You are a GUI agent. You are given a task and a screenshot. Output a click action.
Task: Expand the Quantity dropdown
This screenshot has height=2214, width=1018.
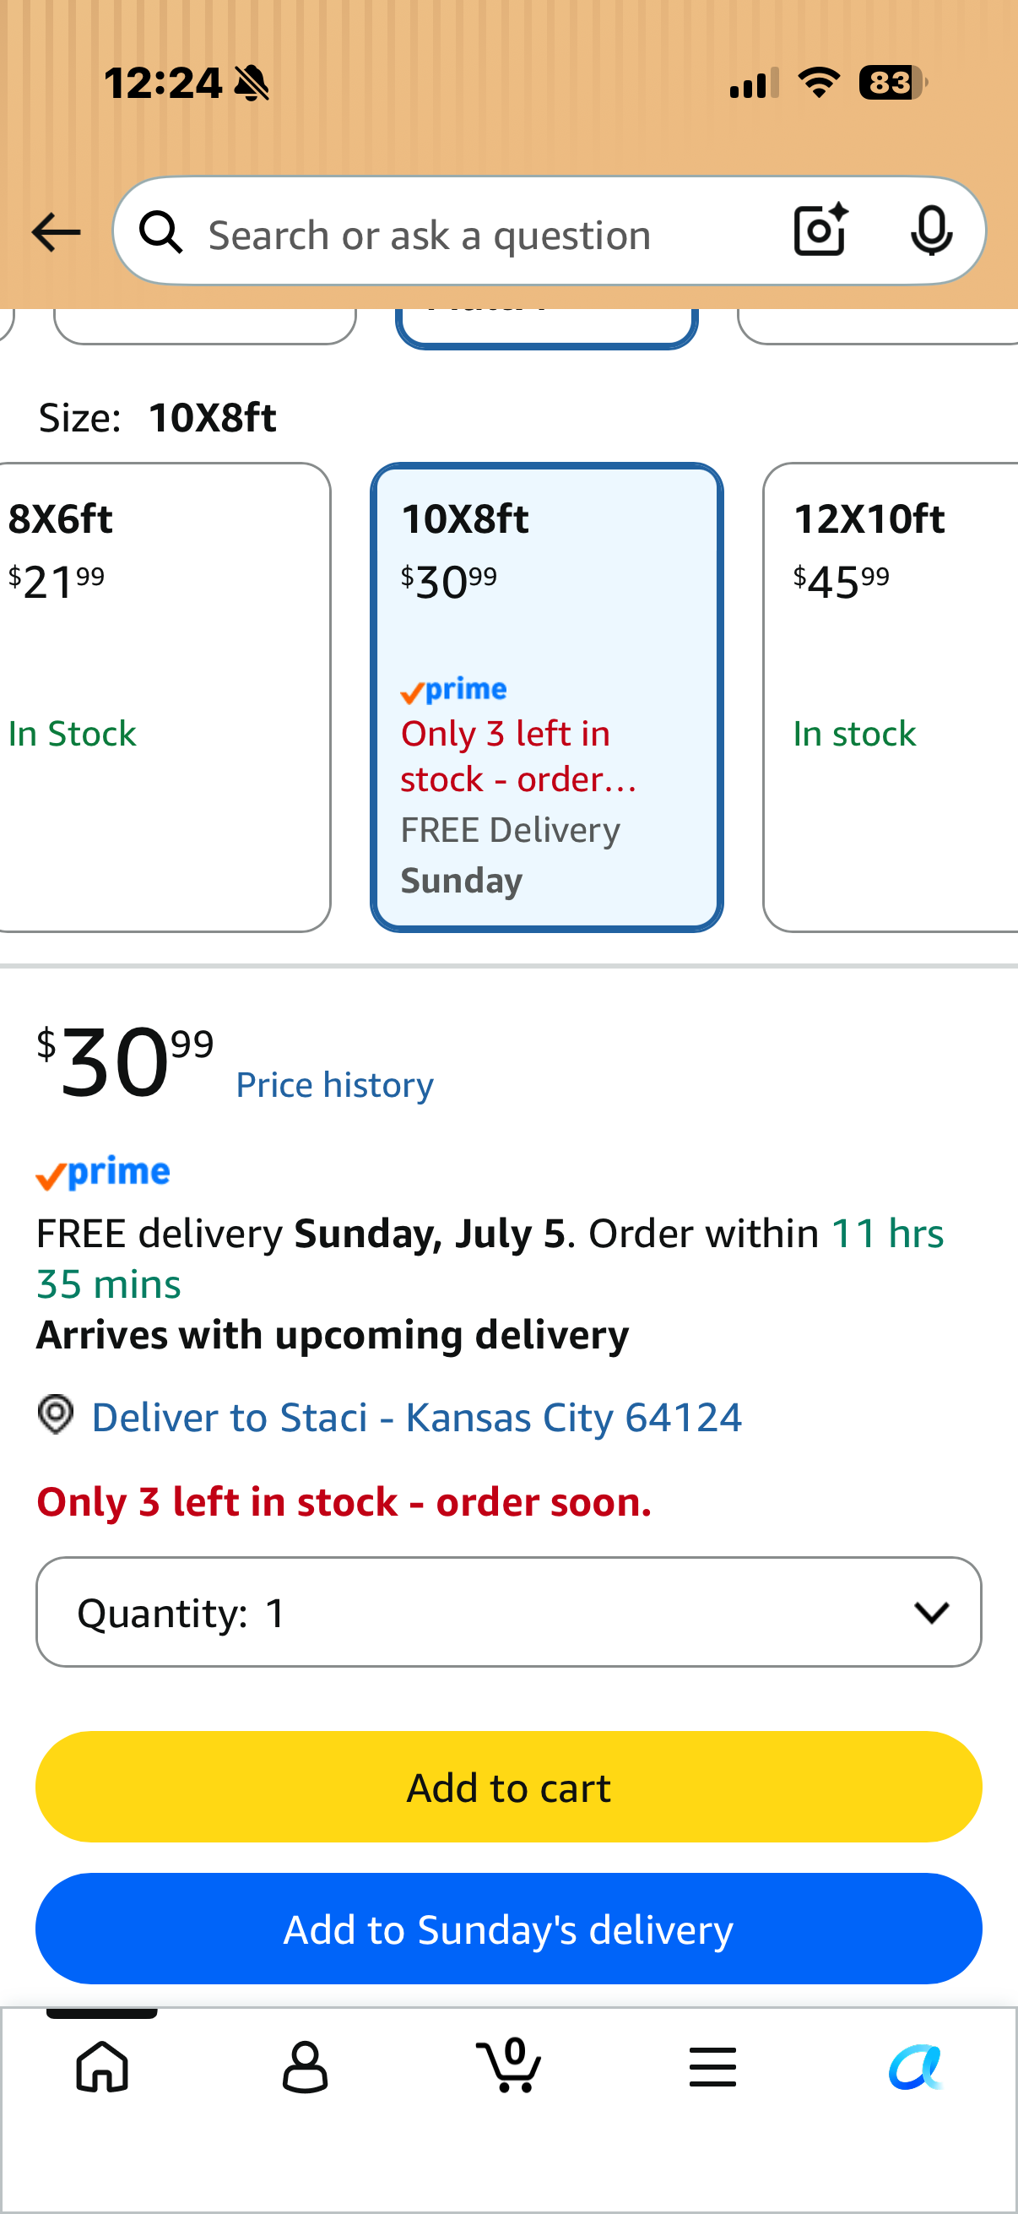508,1611
